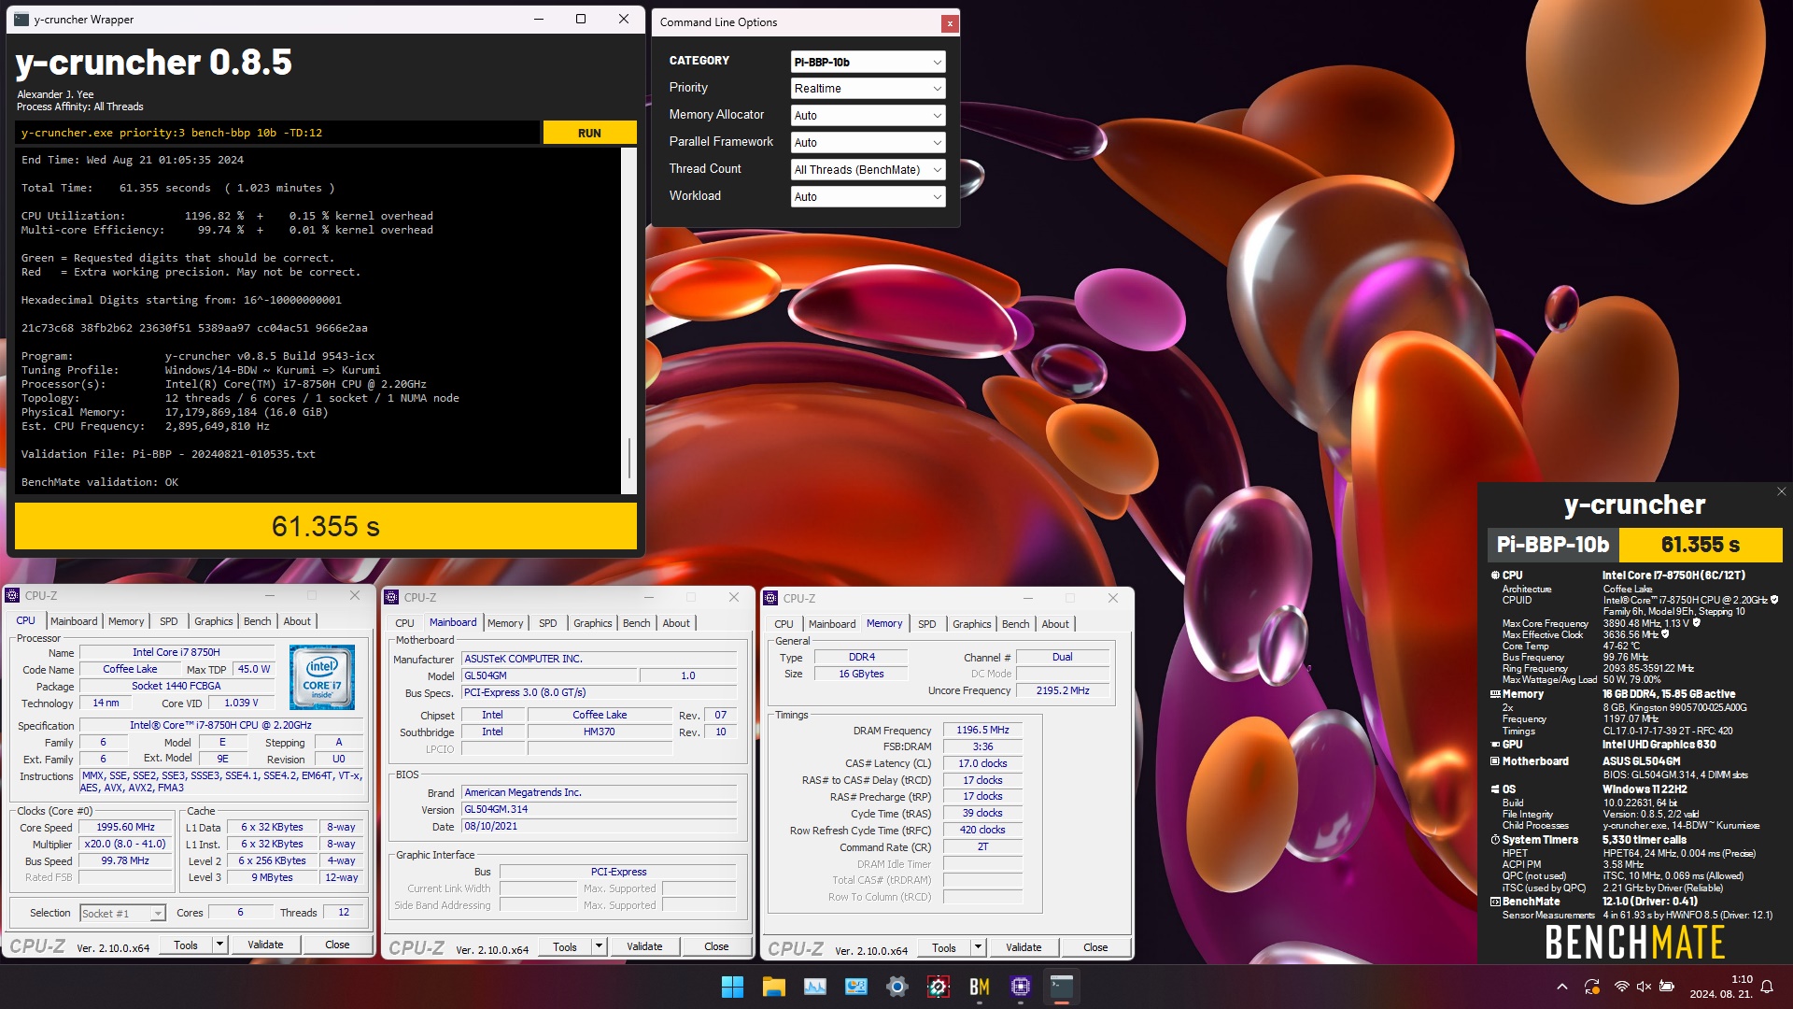Click the battery charging tray icon
Viewport: 1793px width, 1009px height.
tap(1667, 987)
